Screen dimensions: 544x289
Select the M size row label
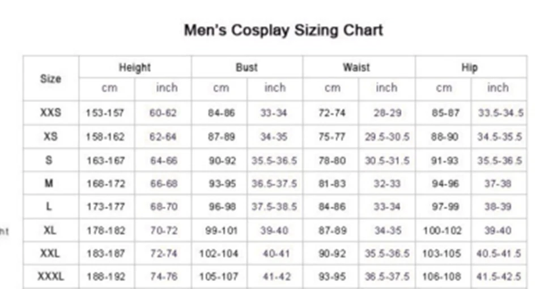click(x=49, y=183)
